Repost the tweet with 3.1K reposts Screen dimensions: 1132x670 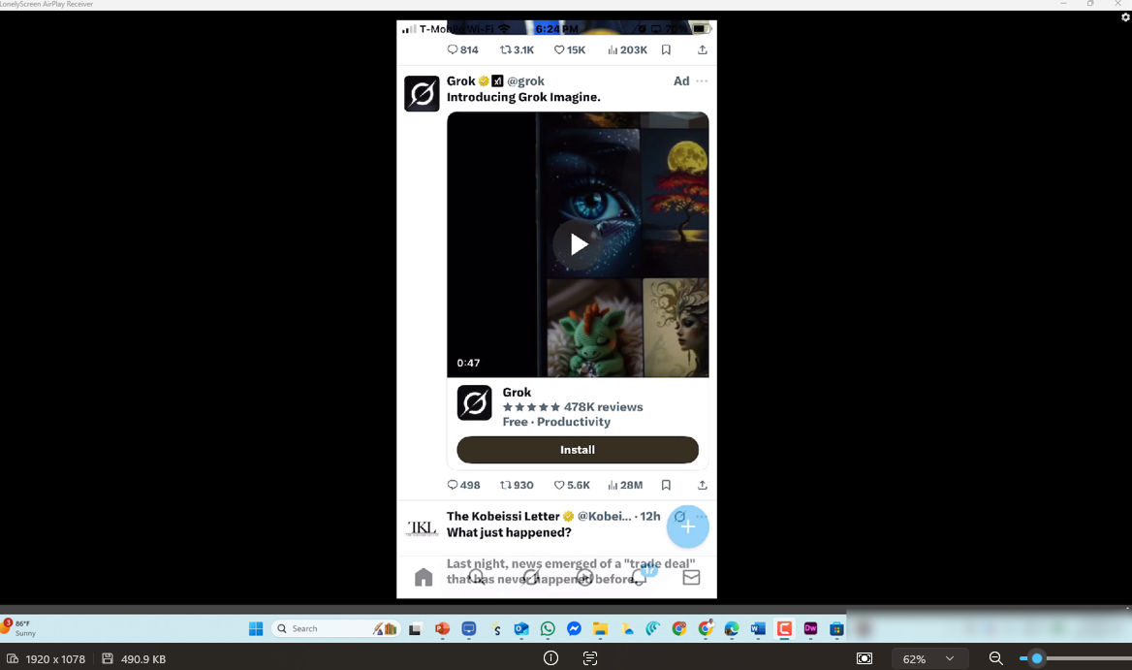(517, 49)
